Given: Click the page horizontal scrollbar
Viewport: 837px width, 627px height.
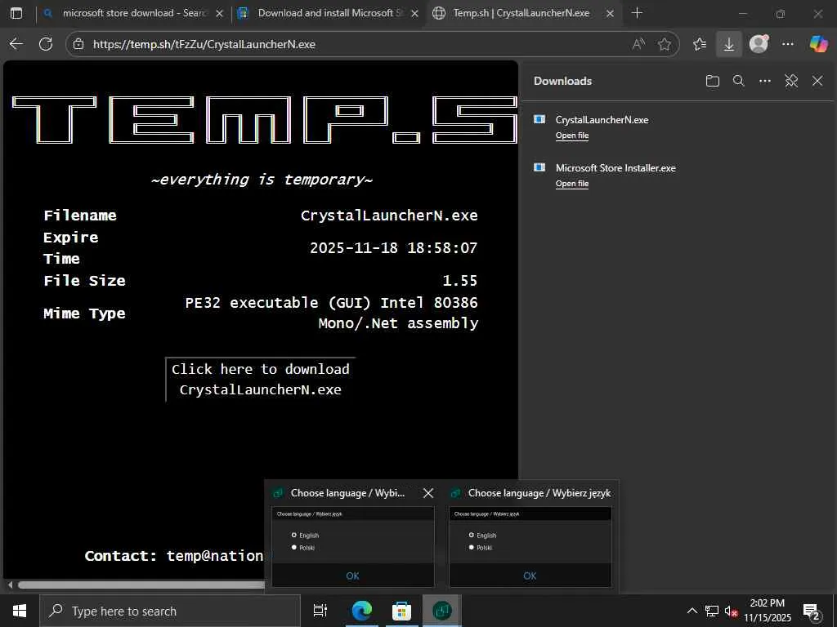Looking at the screenshot, I should tap(141, 585).
